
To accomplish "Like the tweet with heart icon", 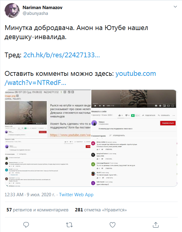I will pos(113,225).
